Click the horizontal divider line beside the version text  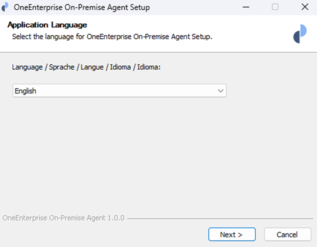click(x=220, y=218)
